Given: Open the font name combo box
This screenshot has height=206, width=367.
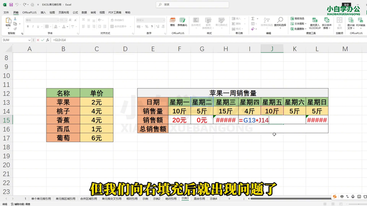Looking at the screenshot, I should click(42, 20).
